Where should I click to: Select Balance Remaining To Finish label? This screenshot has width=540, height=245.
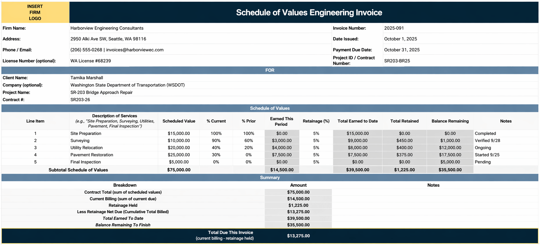pyautogui.click(x=123, y=225)
